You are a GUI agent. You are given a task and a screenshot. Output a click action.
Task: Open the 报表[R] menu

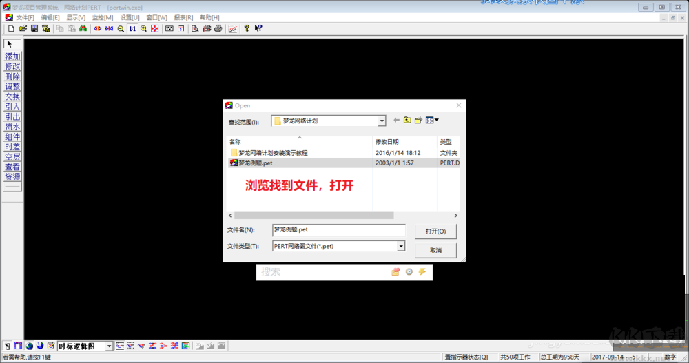[183, 18]
